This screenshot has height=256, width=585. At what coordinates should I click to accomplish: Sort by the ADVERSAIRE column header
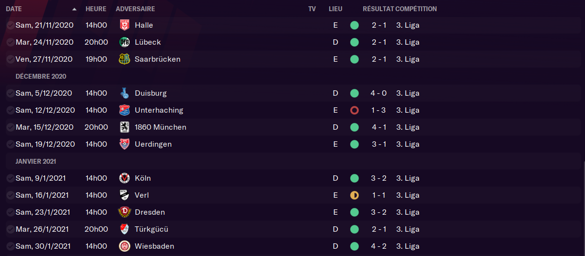click(135, 9)
